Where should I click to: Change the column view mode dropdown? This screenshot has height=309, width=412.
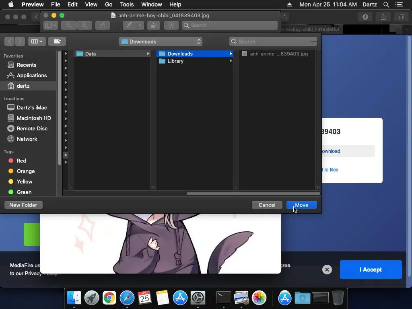(x=37, y=41)
